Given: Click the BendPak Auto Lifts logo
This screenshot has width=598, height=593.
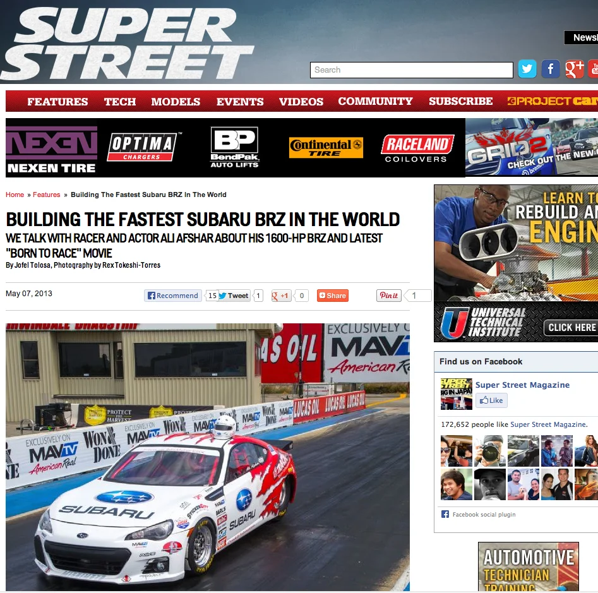Looking at the screenshot, I should click(234, 147).
